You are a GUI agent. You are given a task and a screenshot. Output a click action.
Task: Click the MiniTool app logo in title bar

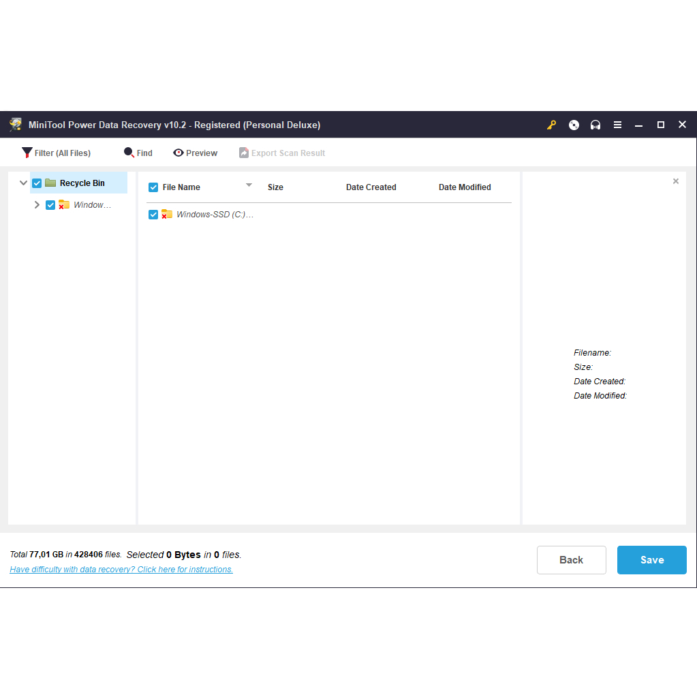click(16, 125)
